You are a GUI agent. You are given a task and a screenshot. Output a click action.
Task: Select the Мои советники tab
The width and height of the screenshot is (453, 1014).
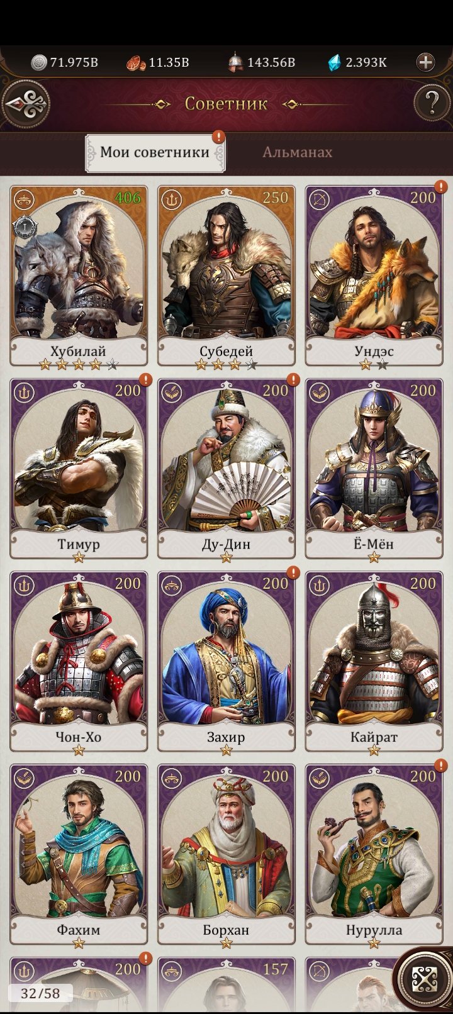[x=155, y=152]
